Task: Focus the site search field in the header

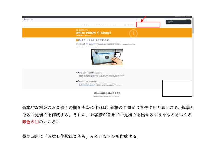Action: pos(151,20)
